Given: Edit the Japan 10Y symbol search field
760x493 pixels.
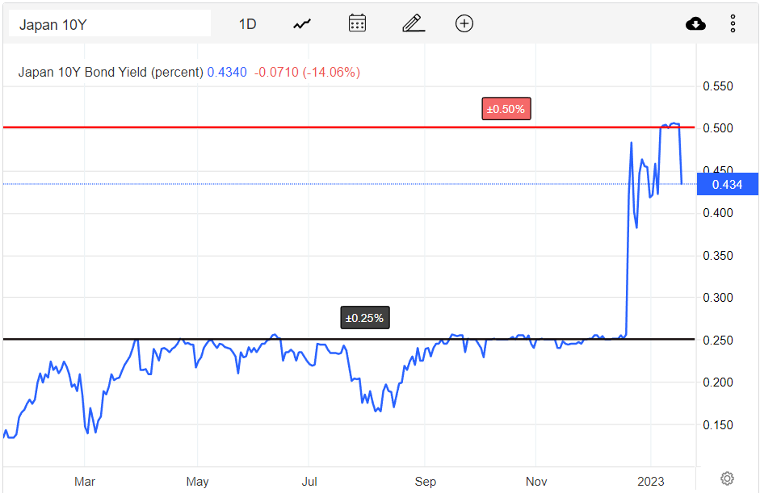Looking at the screenshot, I should [x=110, y=23].
